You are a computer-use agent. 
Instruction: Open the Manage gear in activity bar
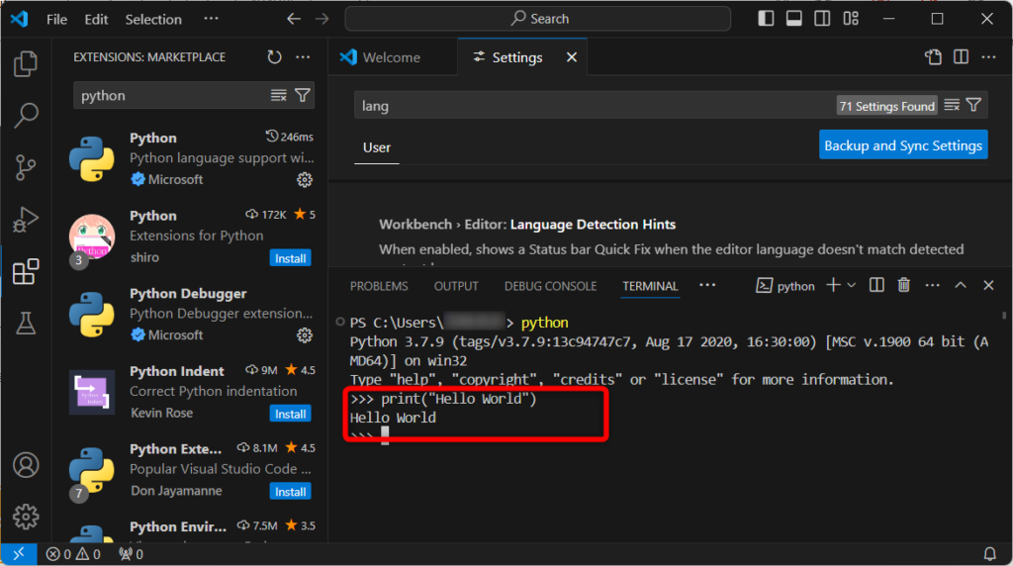pyautogui.click(x=26, y=517)
